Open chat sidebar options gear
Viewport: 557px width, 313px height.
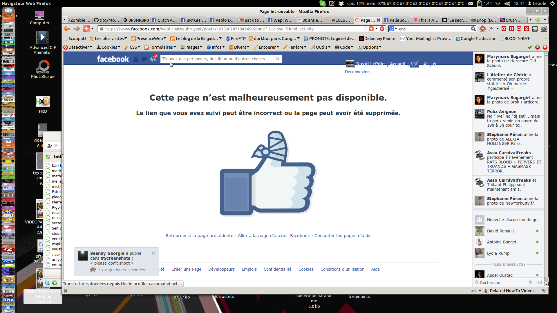[530, 282]
